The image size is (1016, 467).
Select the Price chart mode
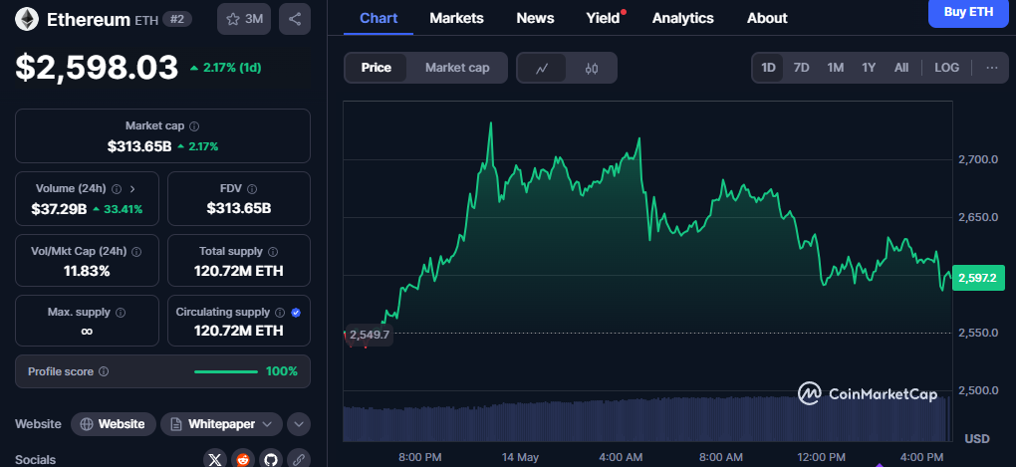(x=376, y=68)
